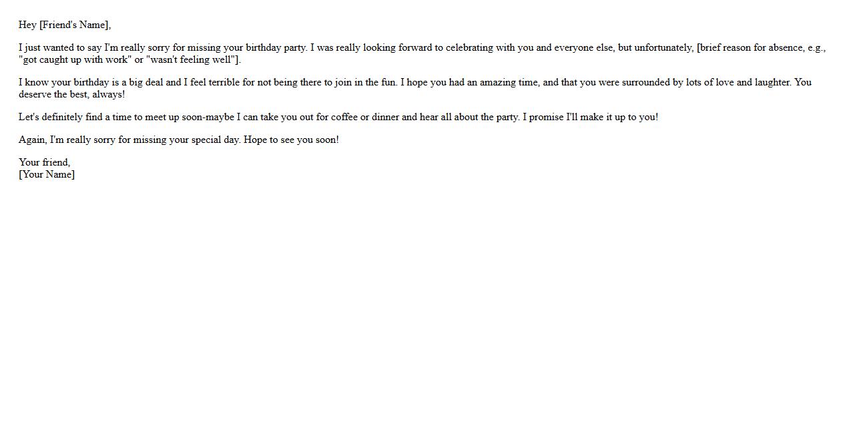Screen dimensions: 853x434
Task: Click "Again," at the fourth paragraph start
Action: 33,140
